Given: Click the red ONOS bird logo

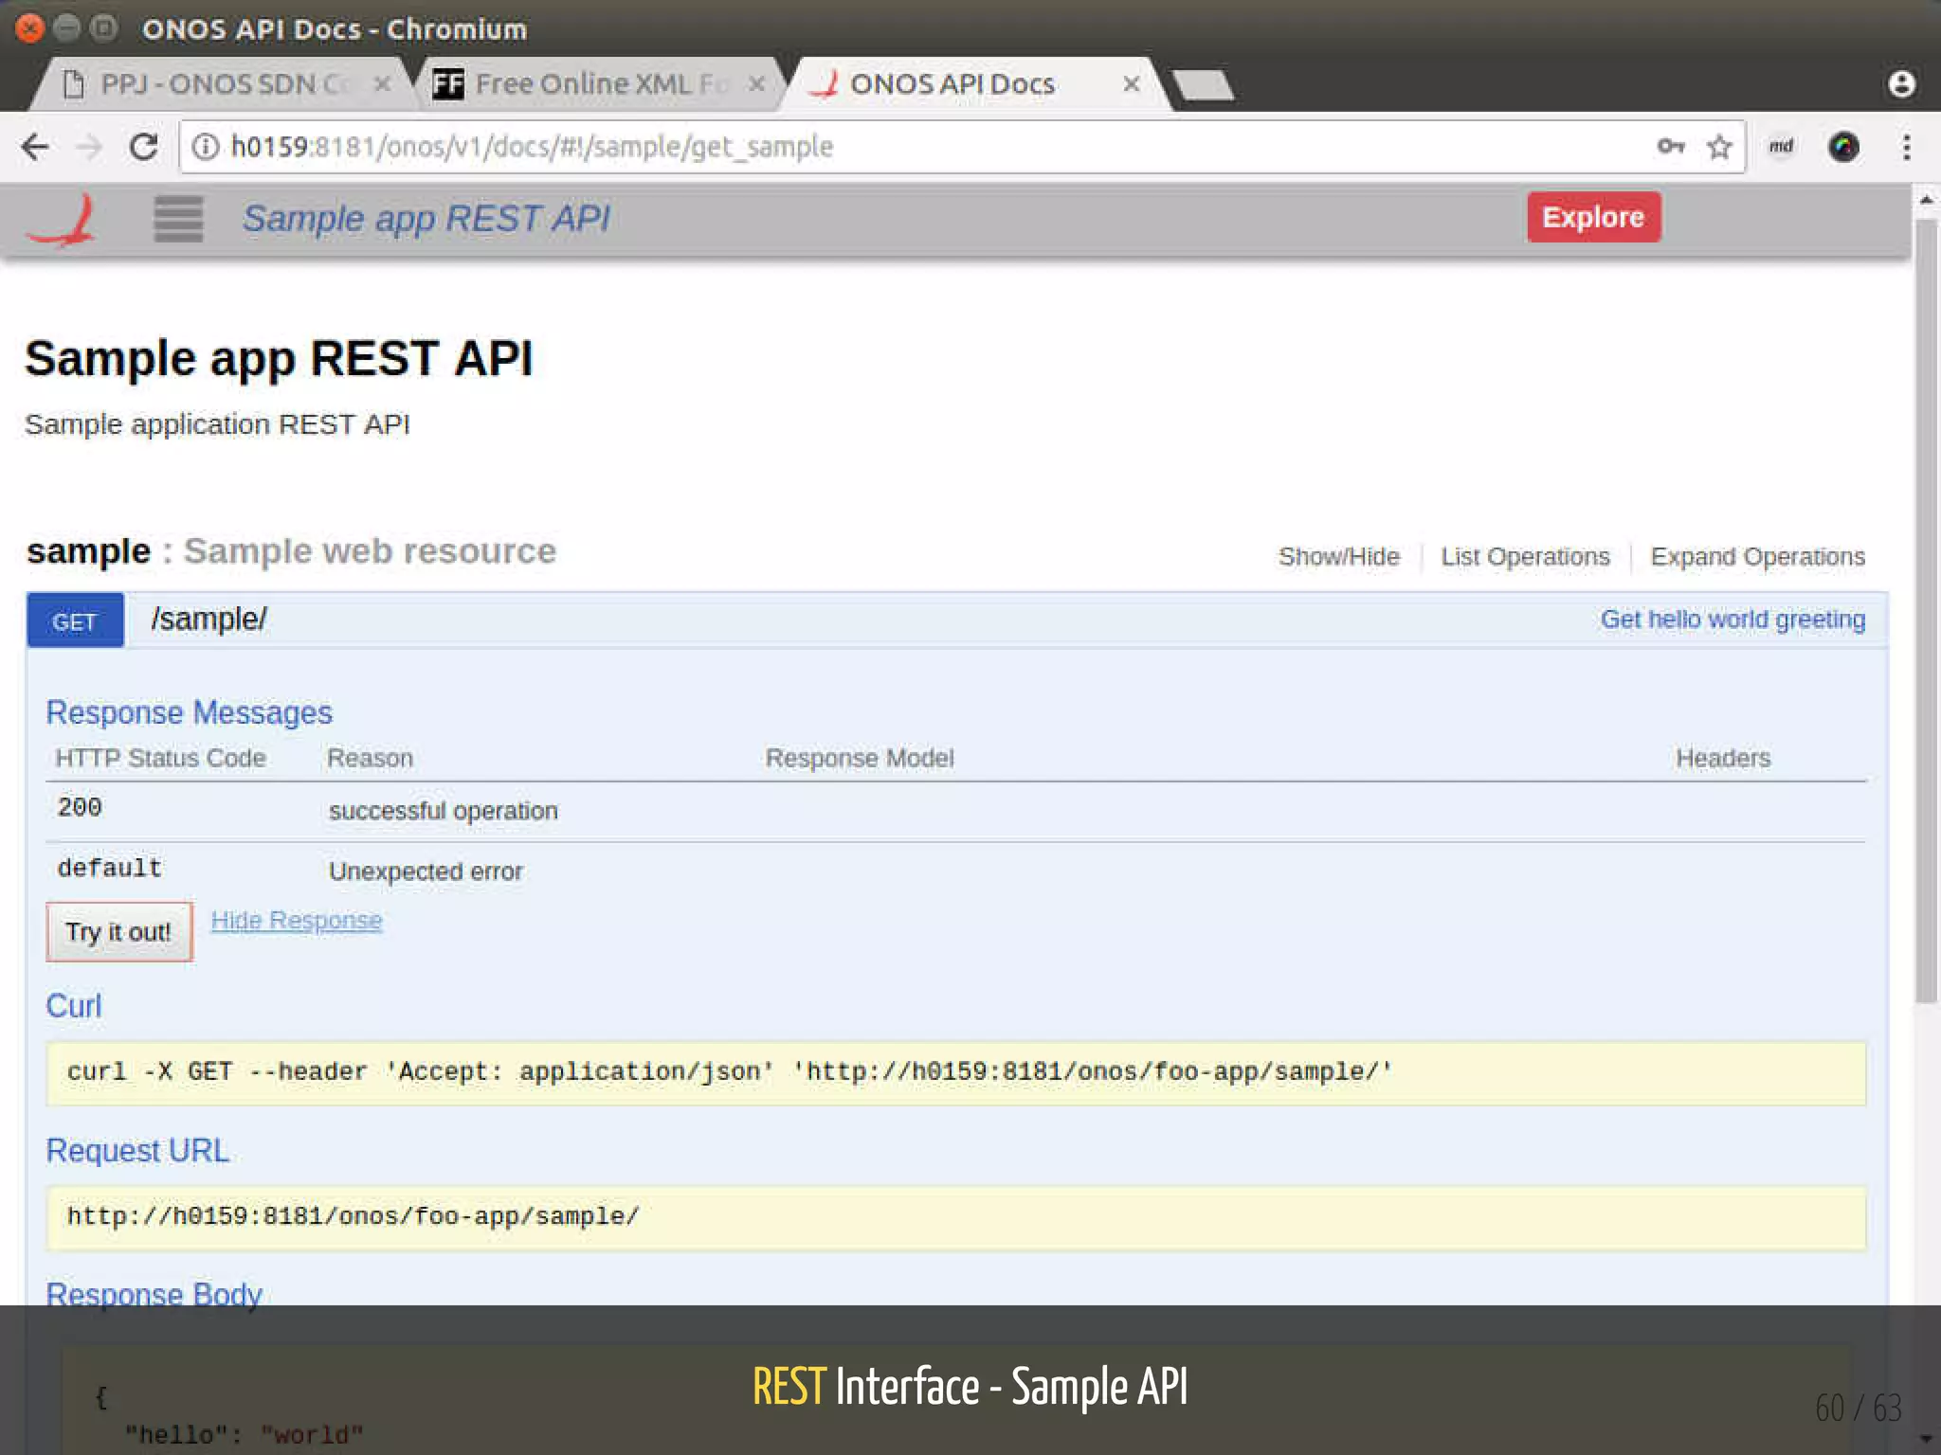Looking at the screenshot, I should [x=63, y=220].
